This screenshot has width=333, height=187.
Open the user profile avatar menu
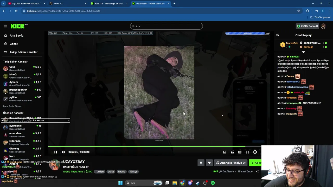323,26
